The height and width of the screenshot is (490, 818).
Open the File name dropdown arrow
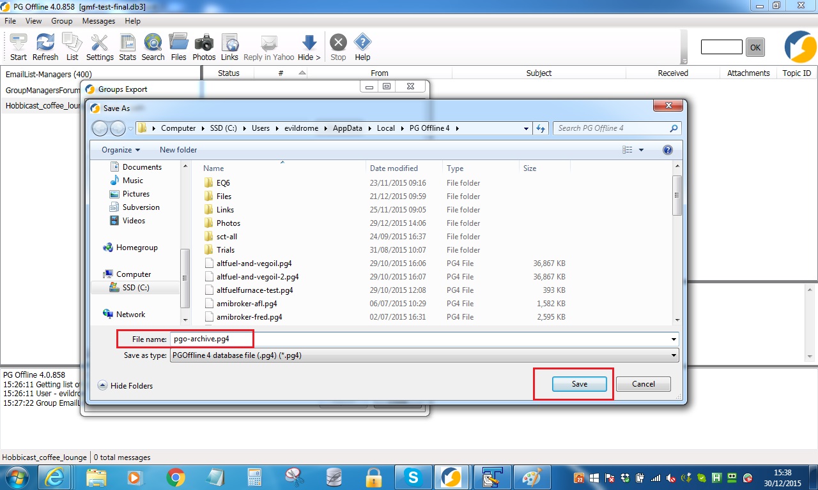coord(674,339)
